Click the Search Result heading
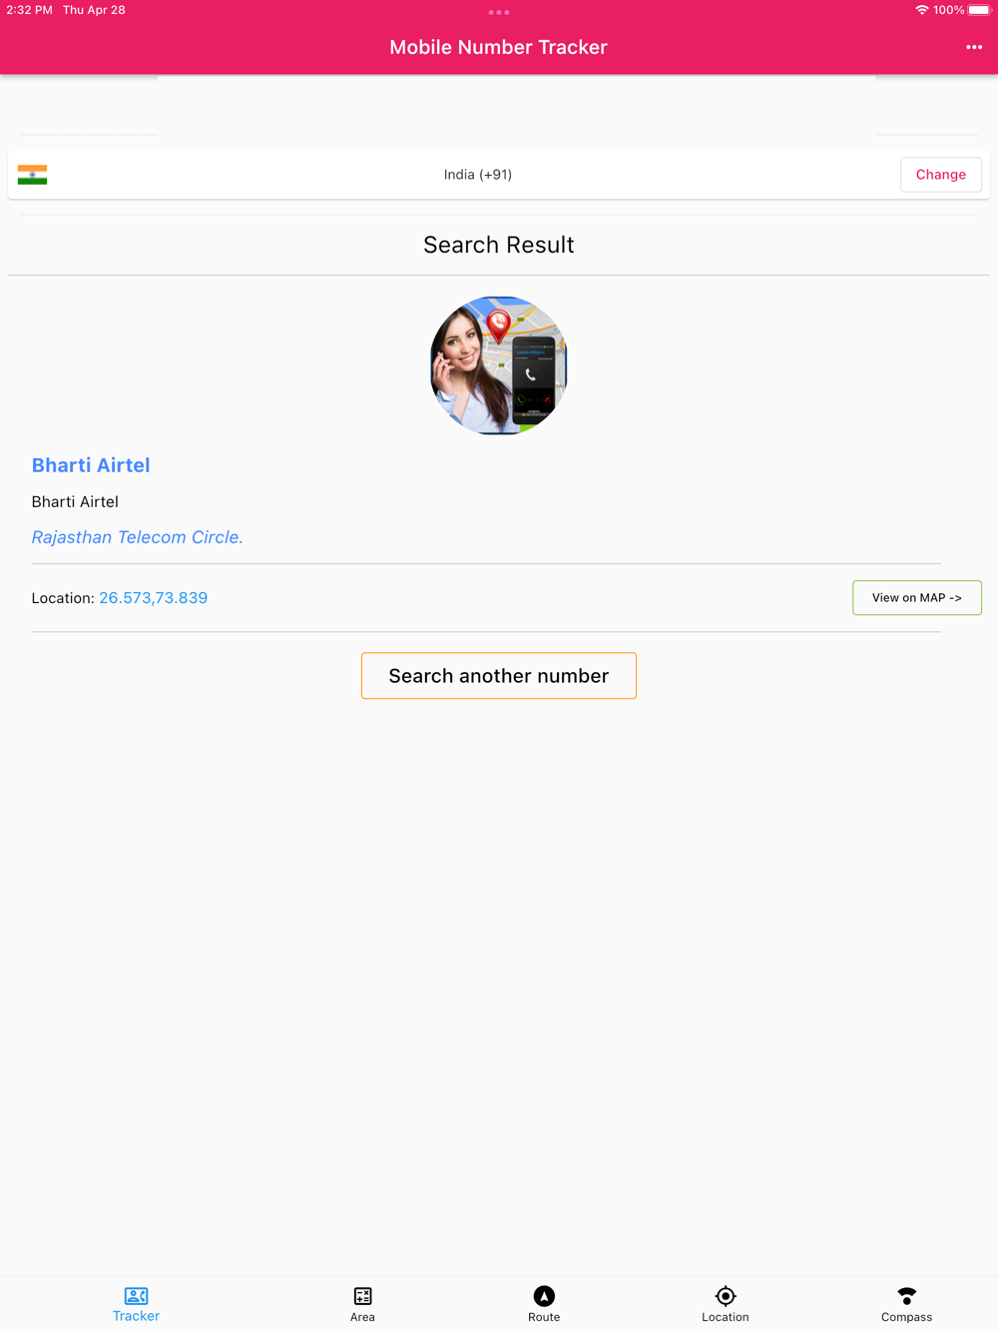This screenshot has width=998, height=1332. point(499,245)
